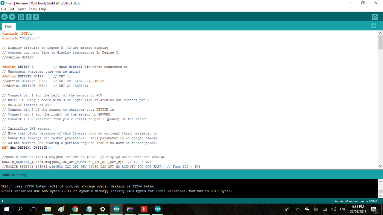This screenshot has width=383, height=215.
Task: Click the console scrollbar up arrow
Action: (x=381, y=181)
